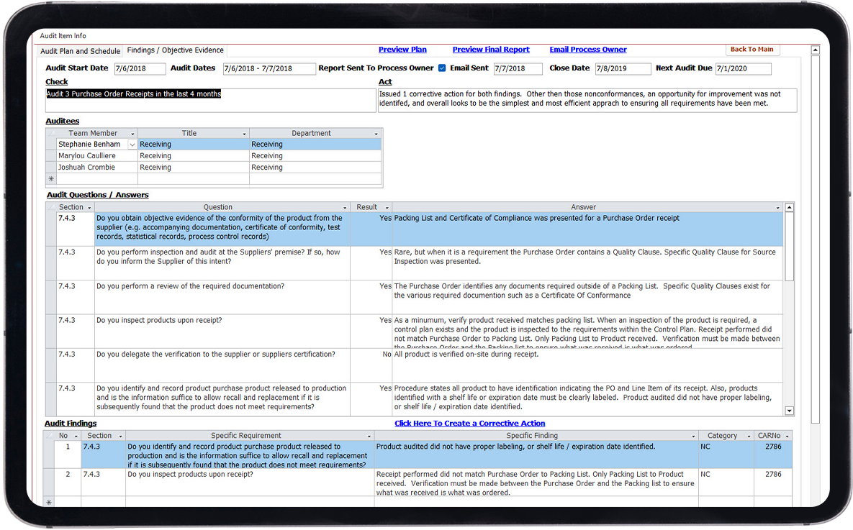The height and width of the screenshot is (530, 853).
Task: Click the Back To Main button
Action: pyautogui.click(x=752, y=50)
